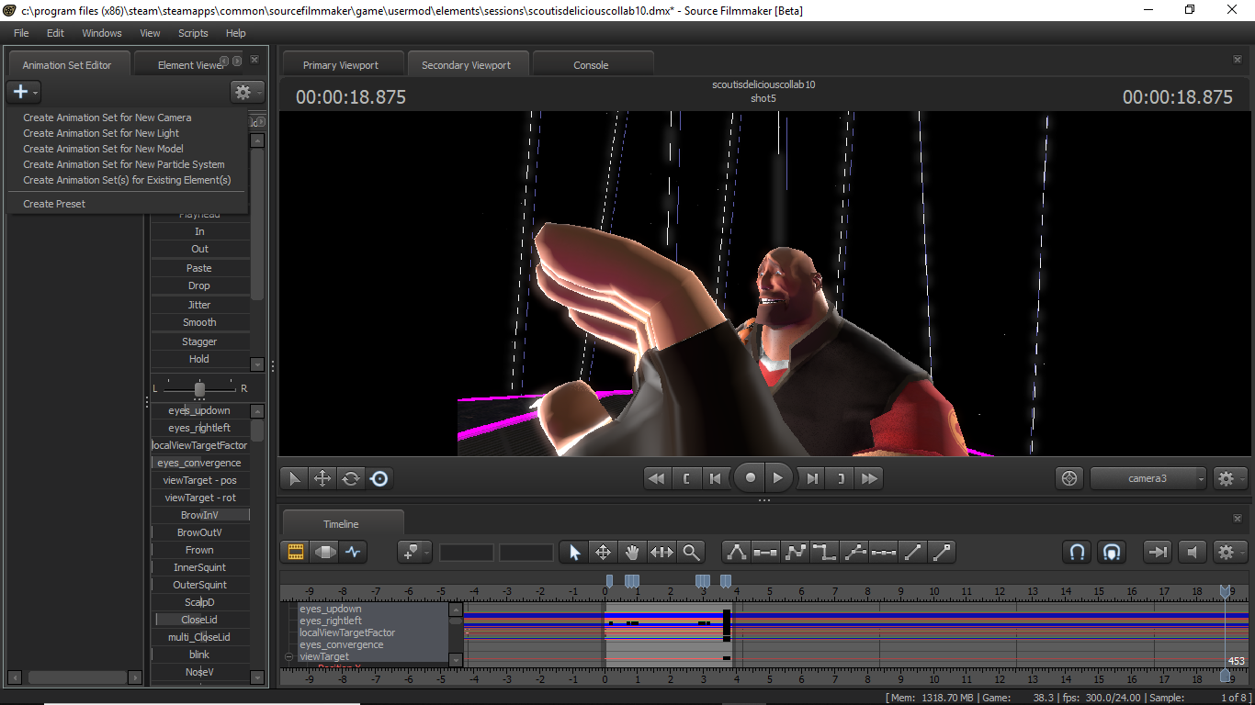Select the viewport move manipulator tool
Image resolution: width=1255 pixels, height=705 pixels.
click(322, 478)
